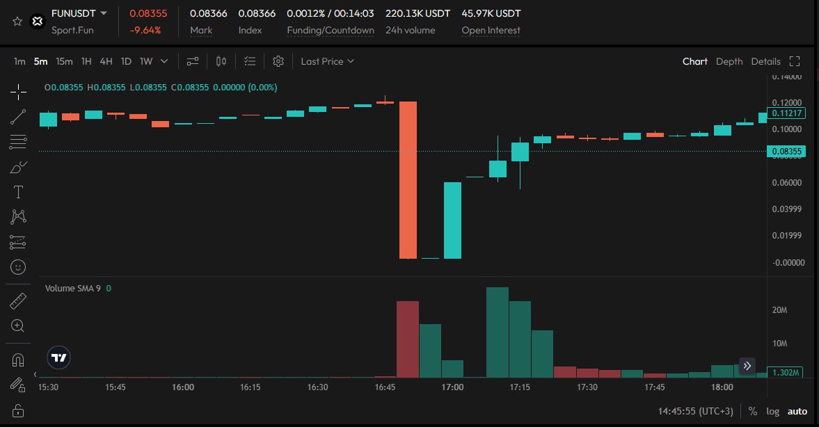Switch to the Depth tab
819x427 pixels.
729,61
